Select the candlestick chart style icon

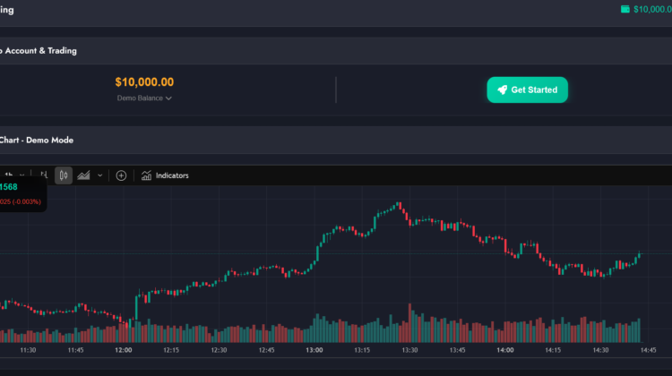[64, 175]
